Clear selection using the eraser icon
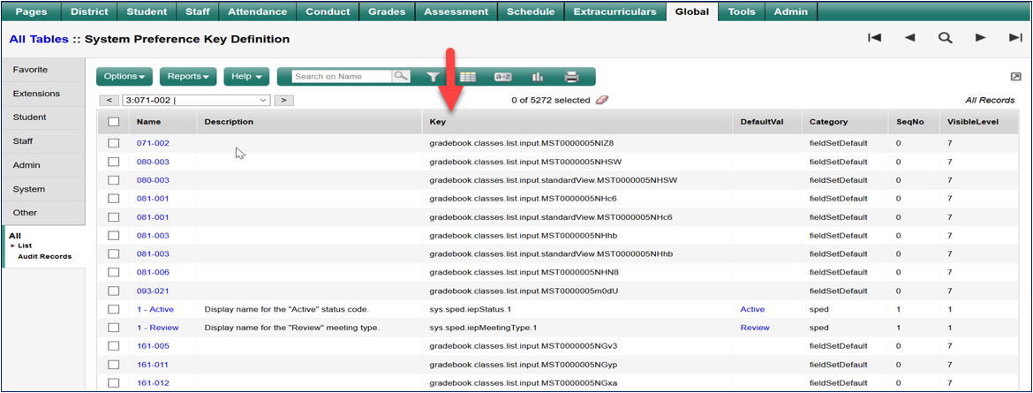Image resolution: width=1033 pixels, height=393 pixels. (x=602, y=100)
